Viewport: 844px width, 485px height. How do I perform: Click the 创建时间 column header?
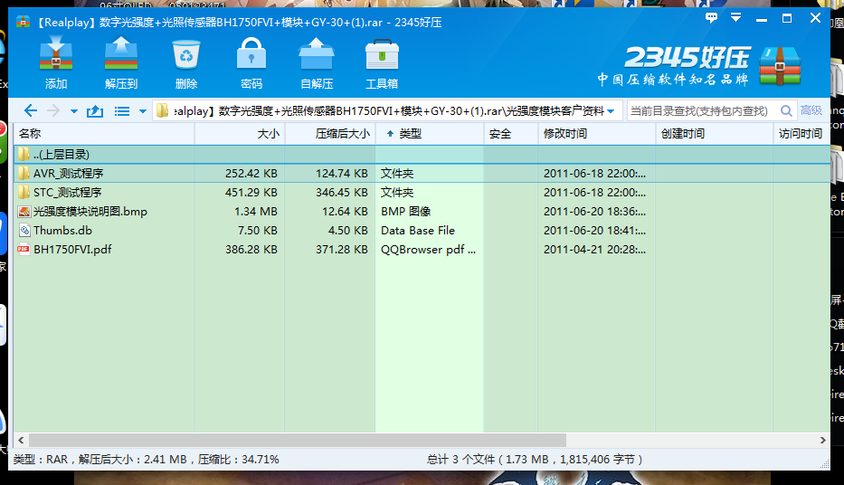(715, 134)
